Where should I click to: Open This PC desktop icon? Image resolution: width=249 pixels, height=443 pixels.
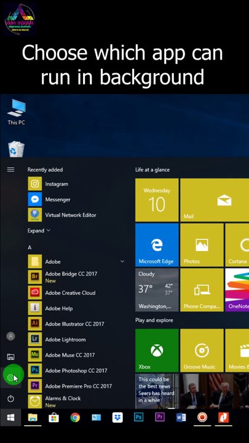click(16, 112)
